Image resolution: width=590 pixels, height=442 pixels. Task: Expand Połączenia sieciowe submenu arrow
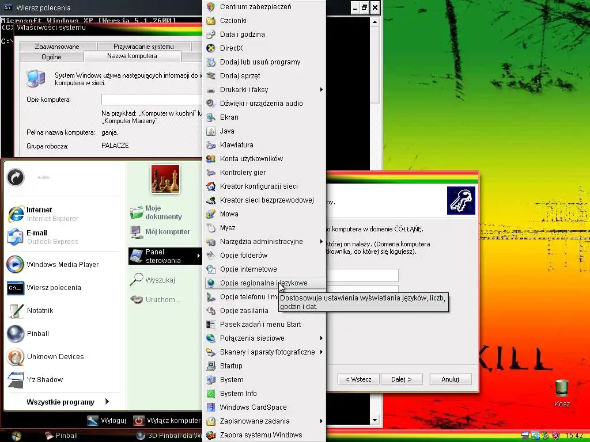pyautogui.click(x=321, y=338)
